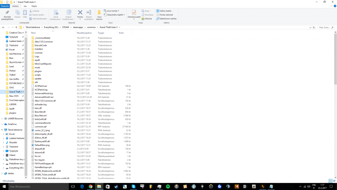Expand the OneDrive tree node
The height and width of the screenshot is (190, 337).
(x=2, y=124)
